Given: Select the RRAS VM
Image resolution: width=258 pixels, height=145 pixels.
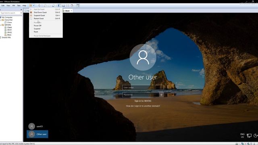Looking at the screenshot, I should pos(9,35).
